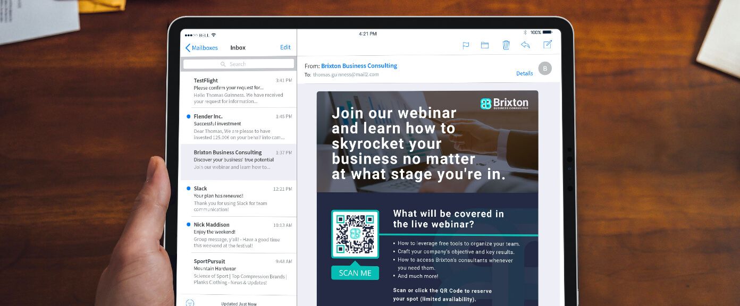
Task: Click "Discover your business' true potential" subject
Action: click(x=234, y=160)
